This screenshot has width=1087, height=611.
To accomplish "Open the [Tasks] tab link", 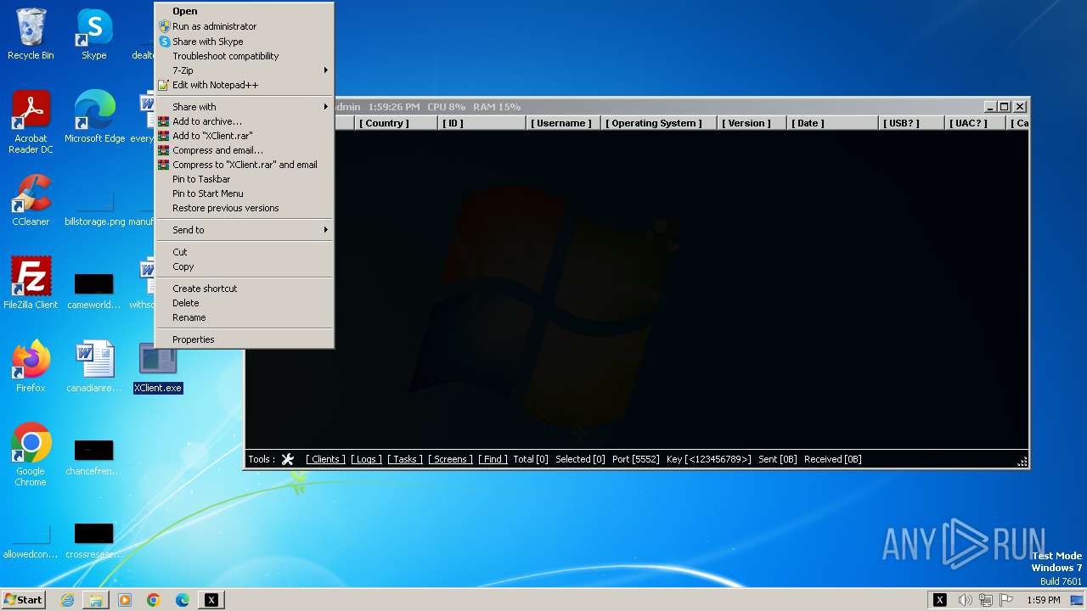I will click(x=405, y=459).
